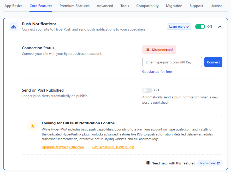Screen dimensions: 231x172
Task: Click Learn more in Push Notifications header
Action: (179, 27)
